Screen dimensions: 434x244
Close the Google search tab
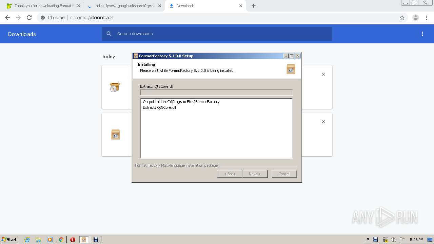point(160,6)
